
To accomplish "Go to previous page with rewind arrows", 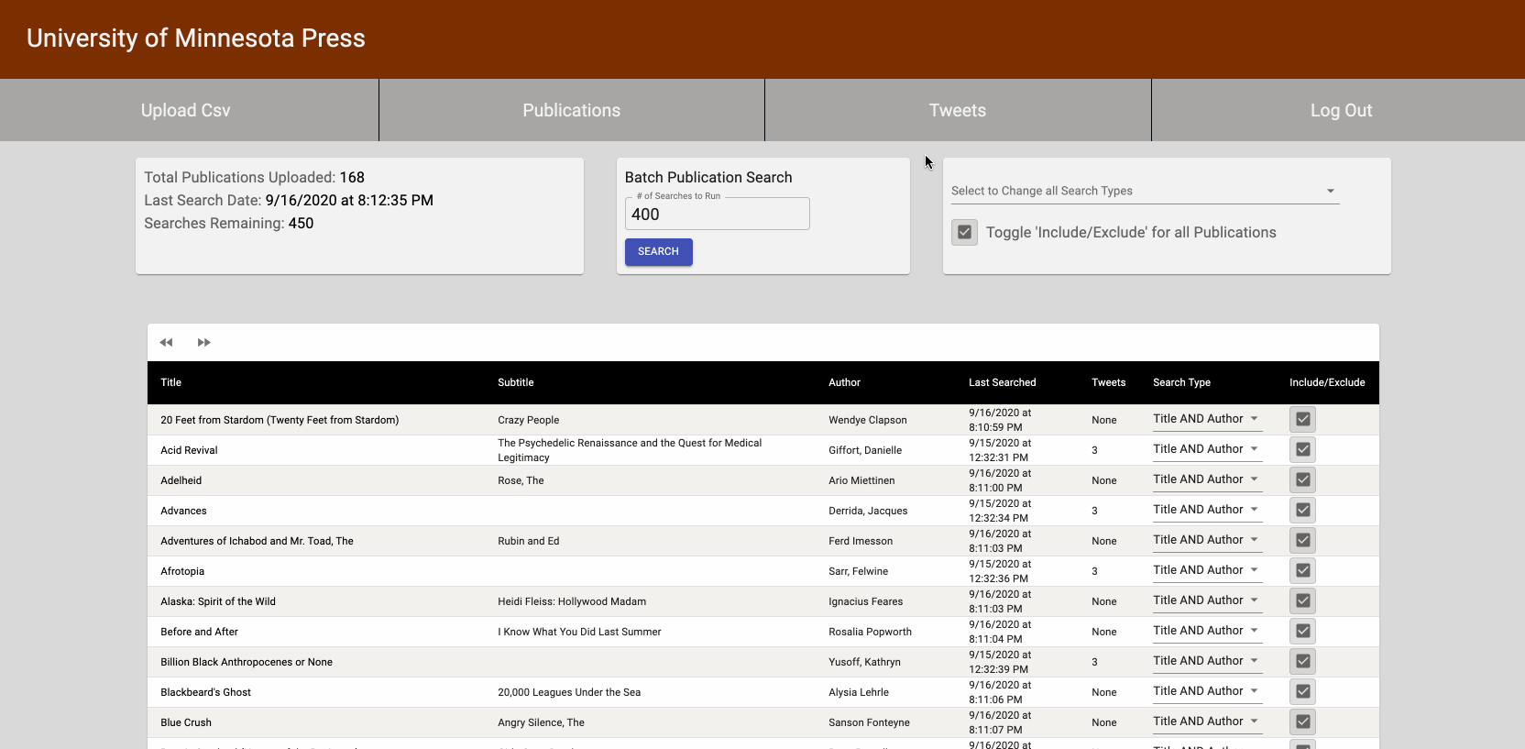I will [166, 343].
